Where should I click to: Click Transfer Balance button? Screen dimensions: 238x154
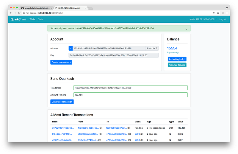177,65
